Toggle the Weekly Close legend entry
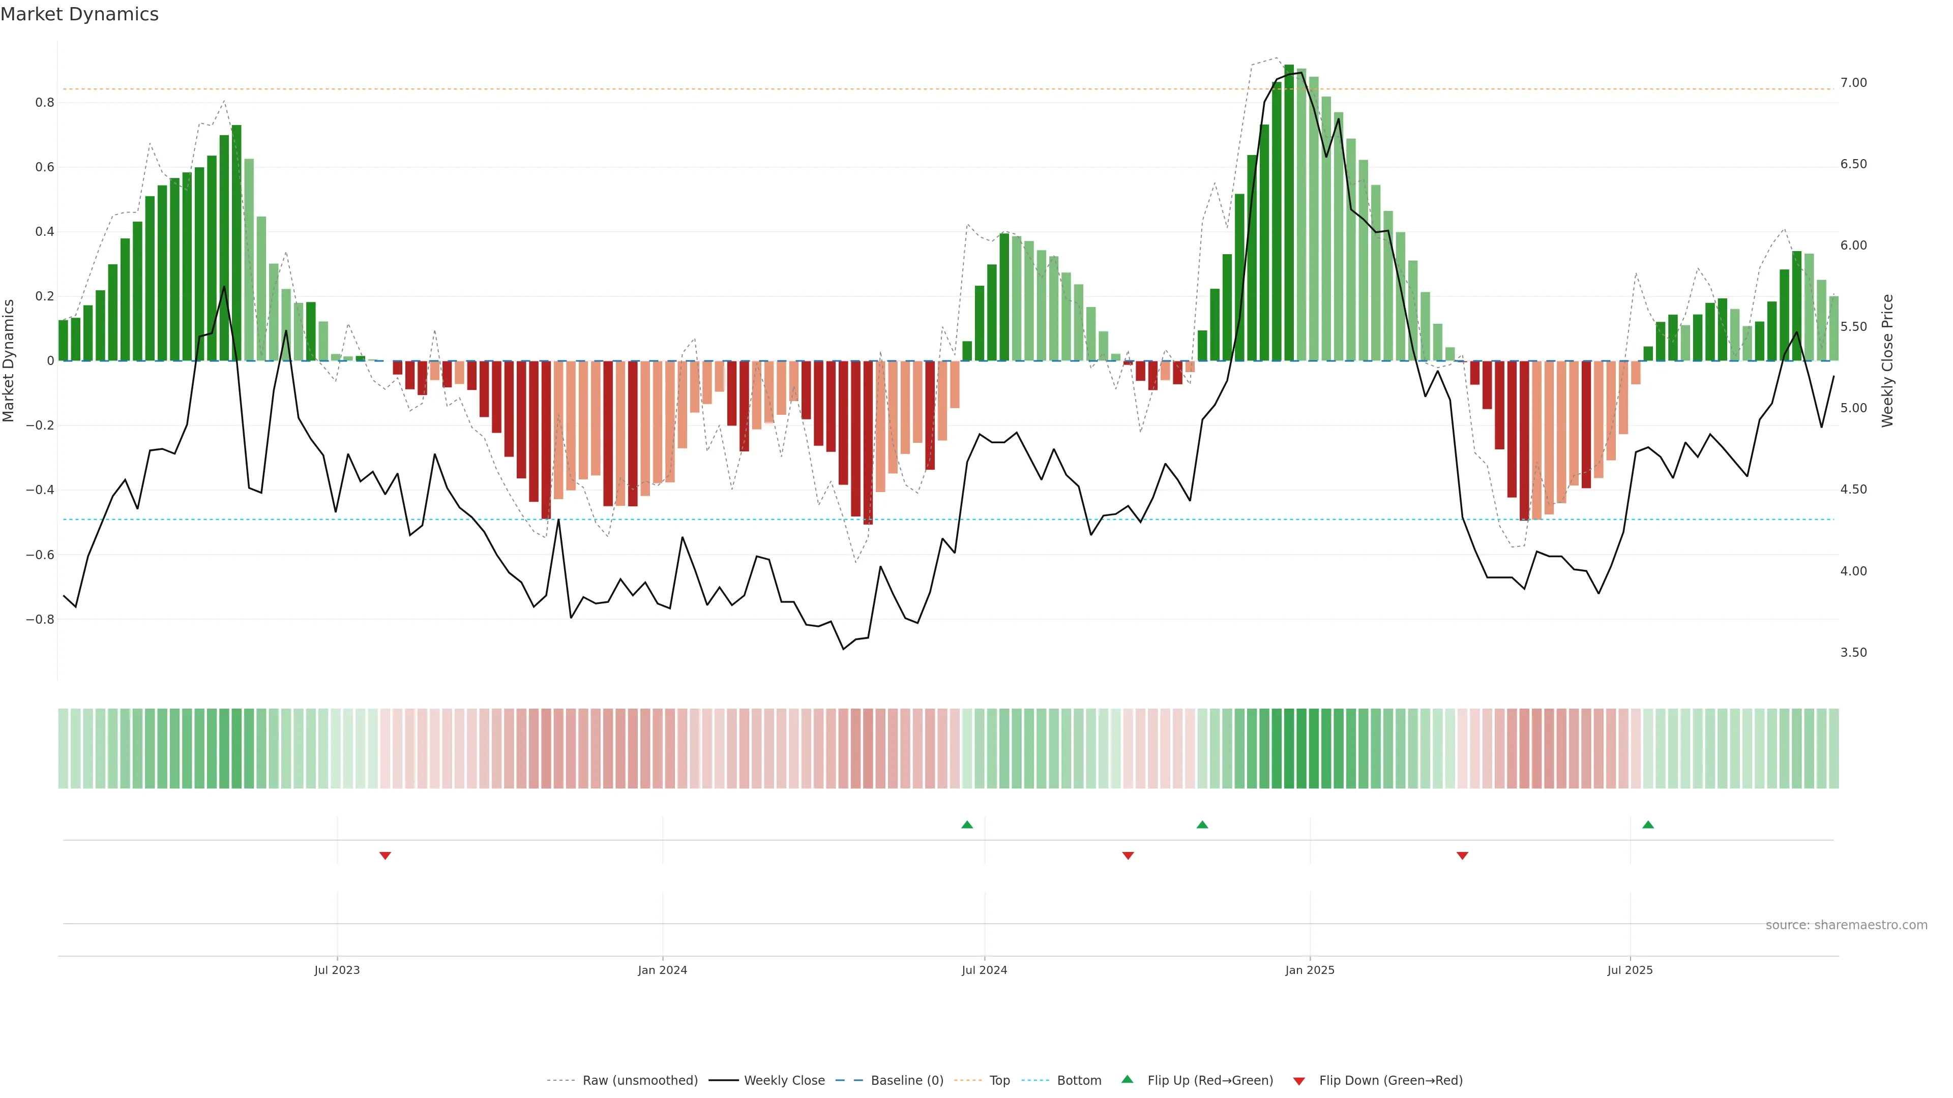Image resolution: width=1953 pixels, height=1098 pixels. [x=784, y=1081]
